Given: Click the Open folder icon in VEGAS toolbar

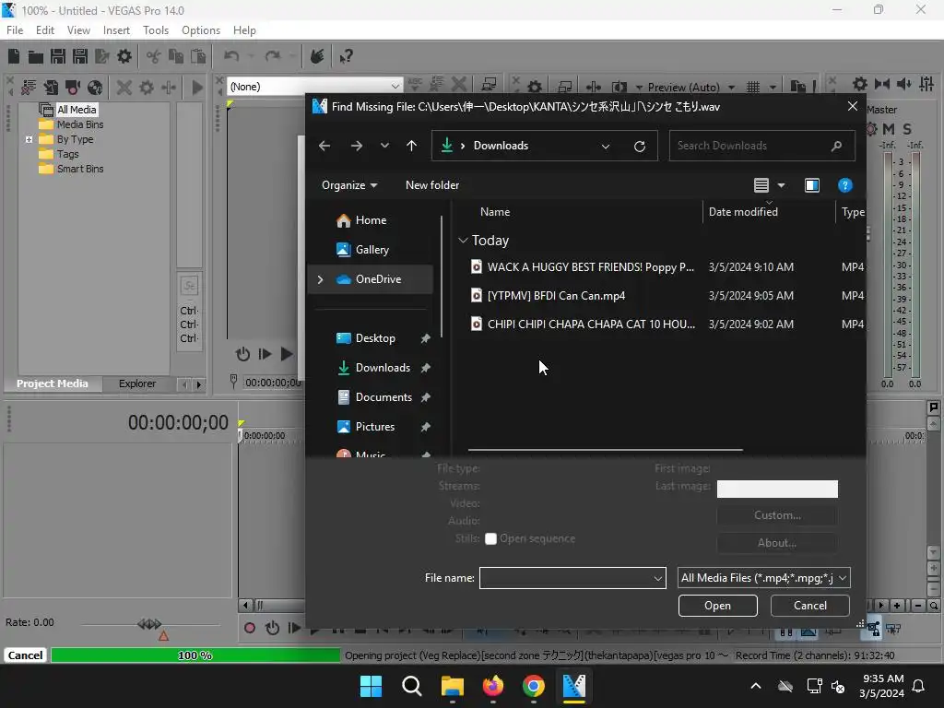Looking at the screenshot, I should [36, 56].
